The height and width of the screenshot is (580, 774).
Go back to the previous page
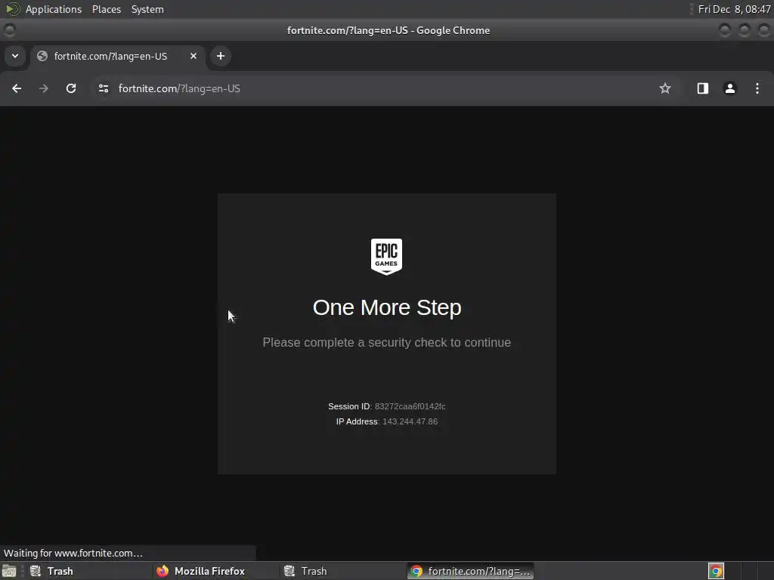point(17,88)
